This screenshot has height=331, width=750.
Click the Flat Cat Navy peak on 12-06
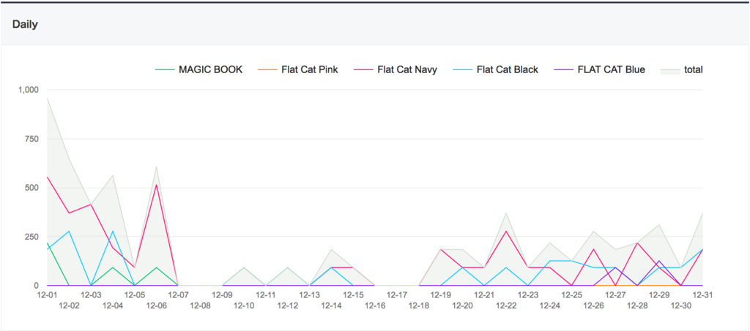pyautogui.click(x=157, y=185)
